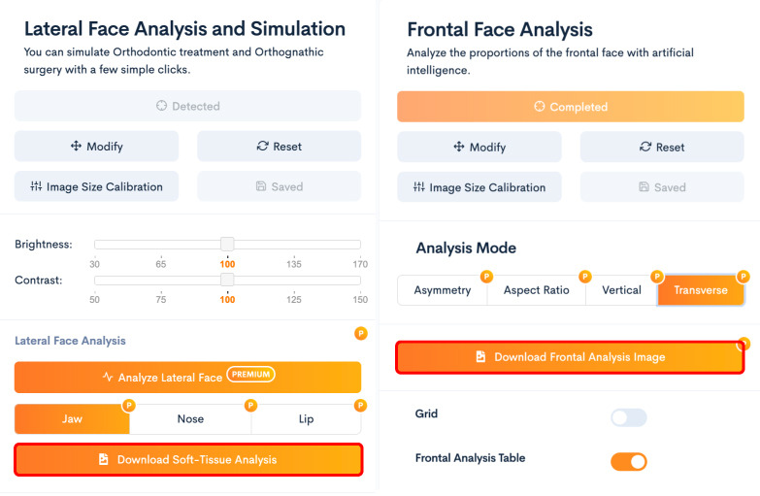The width and height of the screenshot is (760, 496).
Task: Click the premium badge on the Vertical tab
Action: (657, 277)
